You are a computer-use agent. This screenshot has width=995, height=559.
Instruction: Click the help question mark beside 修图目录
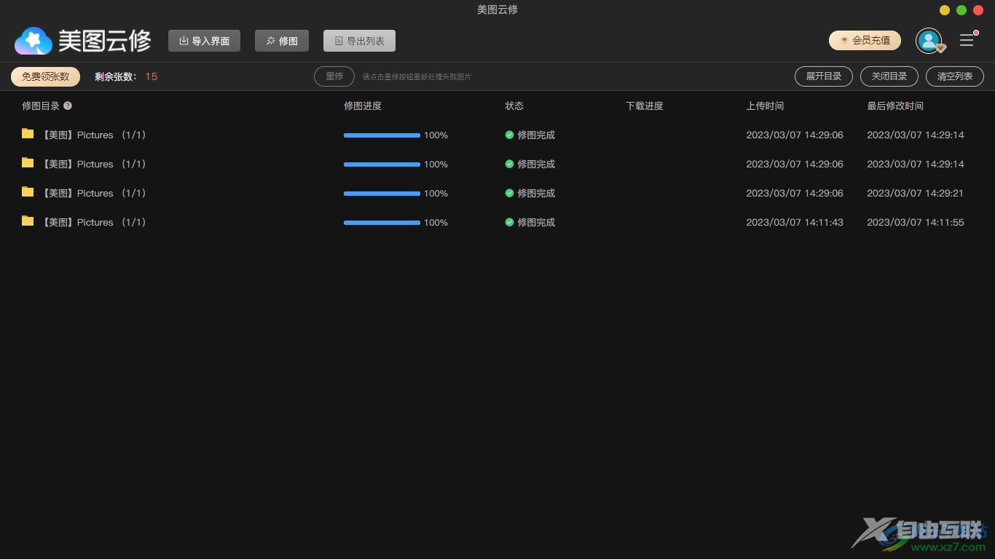click(68, 106)
